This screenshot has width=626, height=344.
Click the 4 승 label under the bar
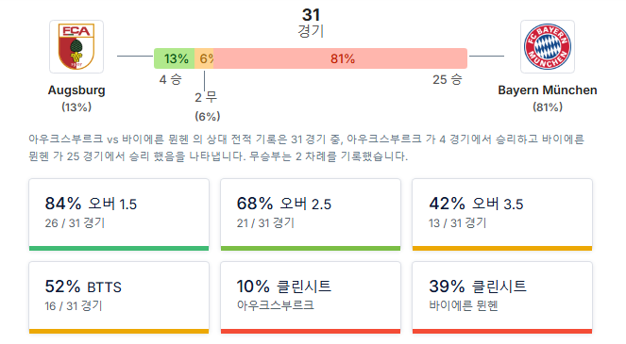[171, 79]
